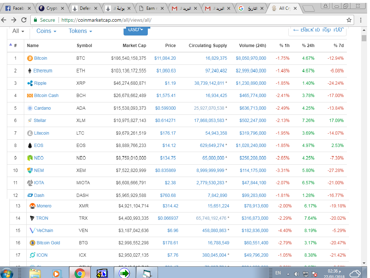Bookmark this page with the star icon
370x278 pixels.
[349, 20]
